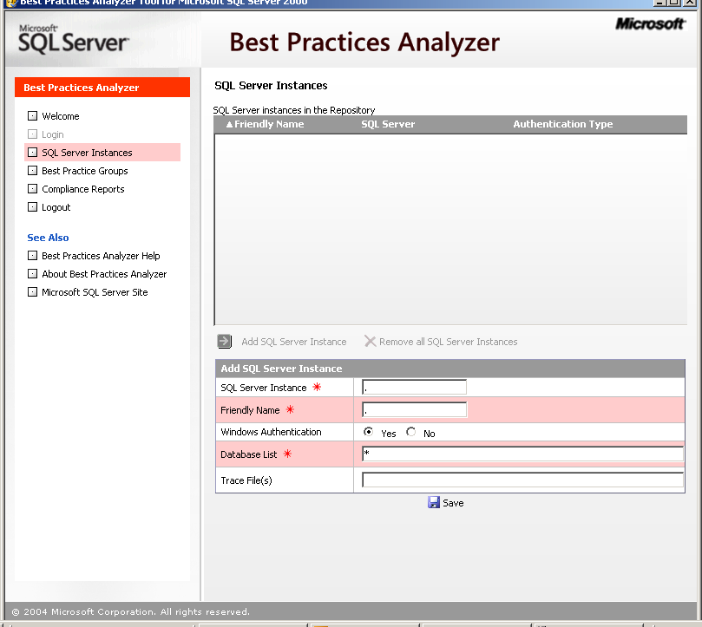Click the Database List input field

point(522,454)
